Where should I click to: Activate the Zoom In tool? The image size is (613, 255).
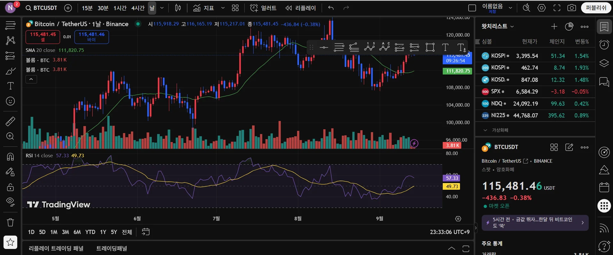[x=11, y=136]
